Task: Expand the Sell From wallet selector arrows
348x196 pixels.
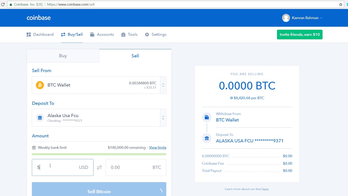Action: 163,85
